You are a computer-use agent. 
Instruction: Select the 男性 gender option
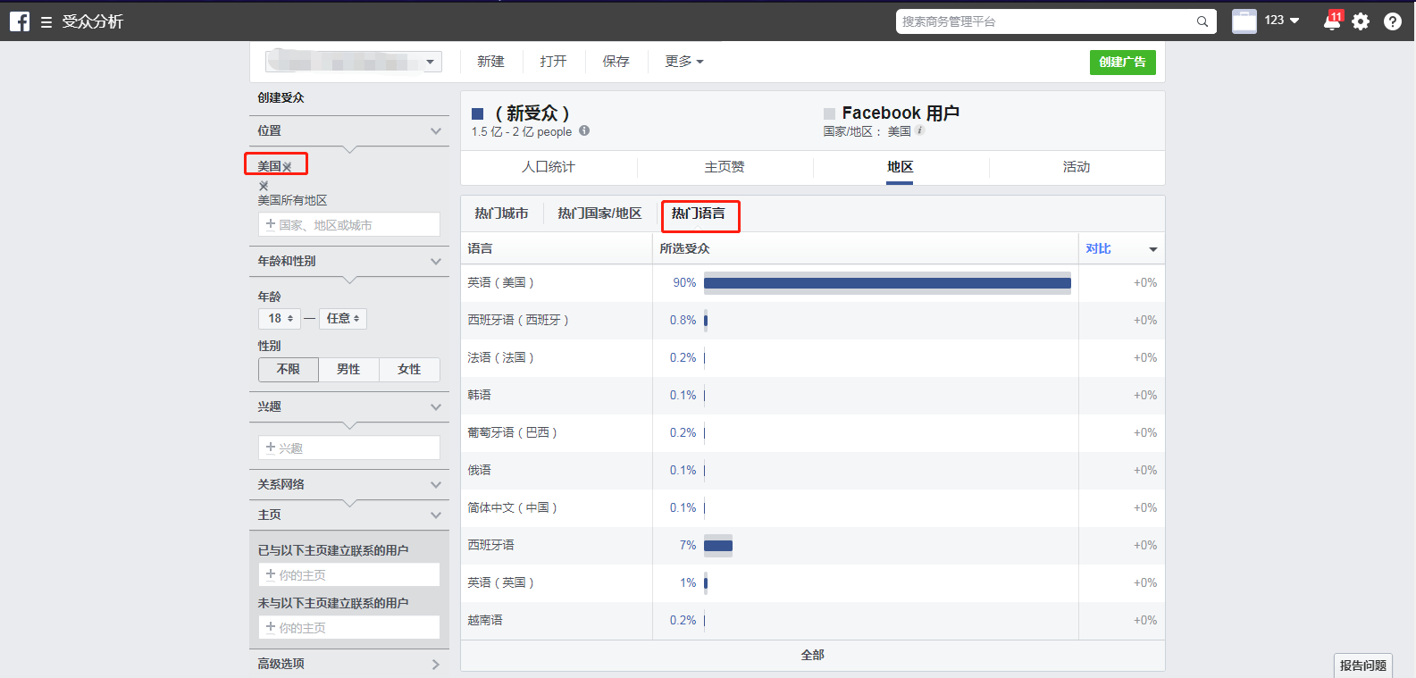pos(348,369)
